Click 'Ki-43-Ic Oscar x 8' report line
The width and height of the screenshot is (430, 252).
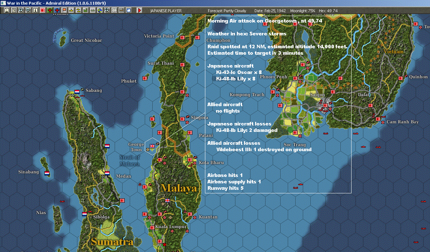click(x=239, y=72)
